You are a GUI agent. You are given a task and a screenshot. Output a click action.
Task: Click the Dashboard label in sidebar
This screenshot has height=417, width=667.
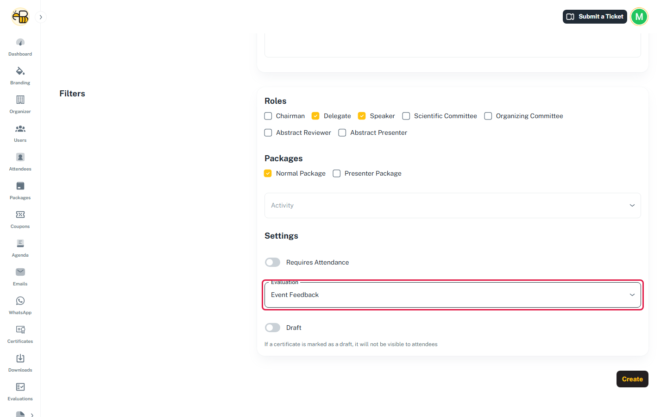click(20, 54)
